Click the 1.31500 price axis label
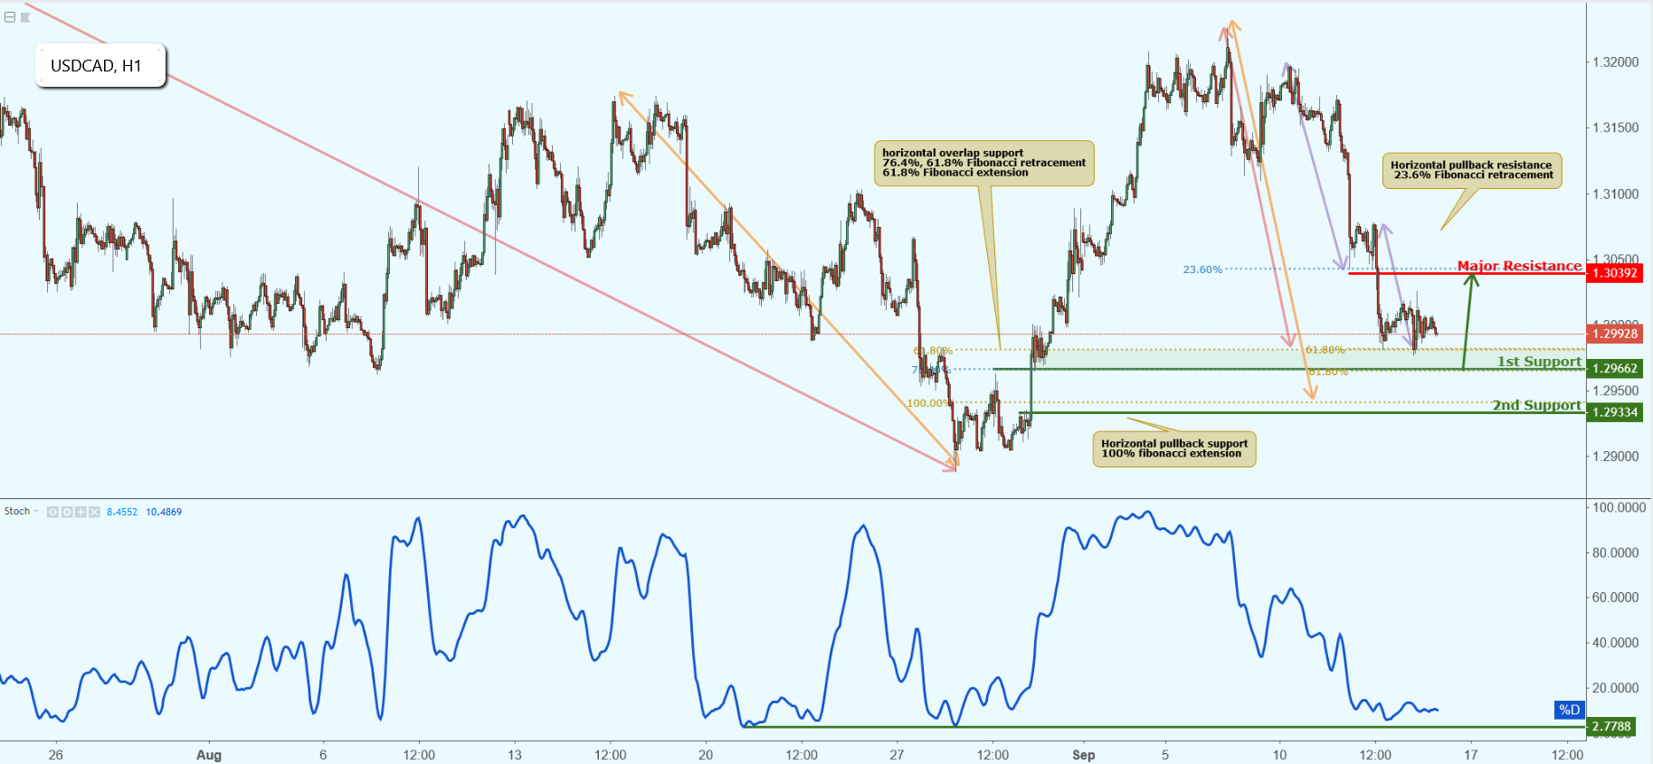 1616,127
